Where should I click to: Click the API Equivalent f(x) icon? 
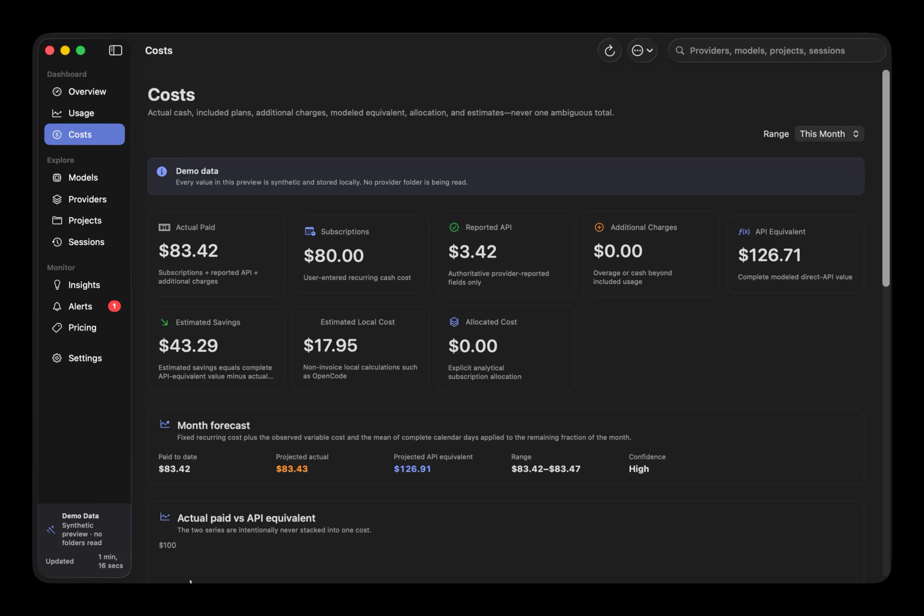(x=744, y=231)
